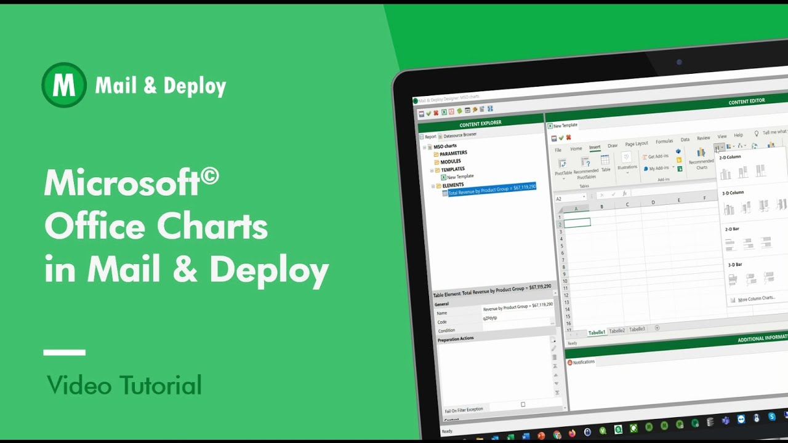Select the first 3-D Column chart type
Image resolution: width=788 pixels, height=443 pixels.
point(729,209)
